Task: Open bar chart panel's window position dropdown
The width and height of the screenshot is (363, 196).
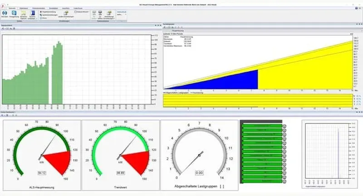Action: point(156,25)
